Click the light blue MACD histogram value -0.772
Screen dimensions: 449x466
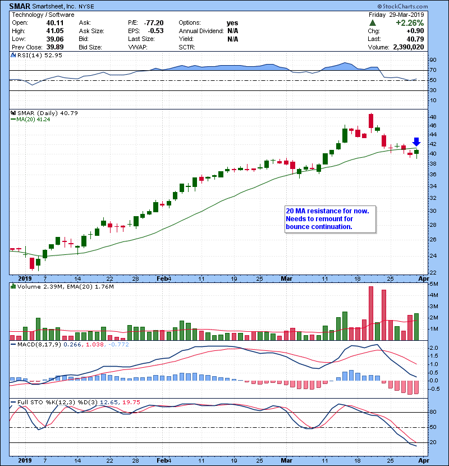point(118,345)
